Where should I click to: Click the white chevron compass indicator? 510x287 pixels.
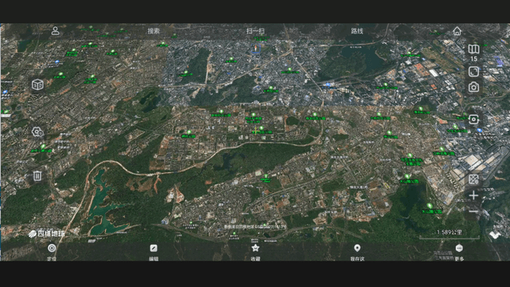pos(495,234)
